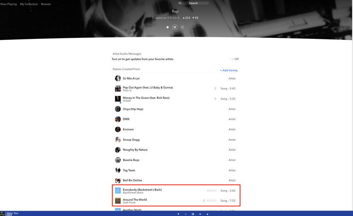Open Around The World by Daft Punk
The image size is (353, 216).
tap(135, 200)
